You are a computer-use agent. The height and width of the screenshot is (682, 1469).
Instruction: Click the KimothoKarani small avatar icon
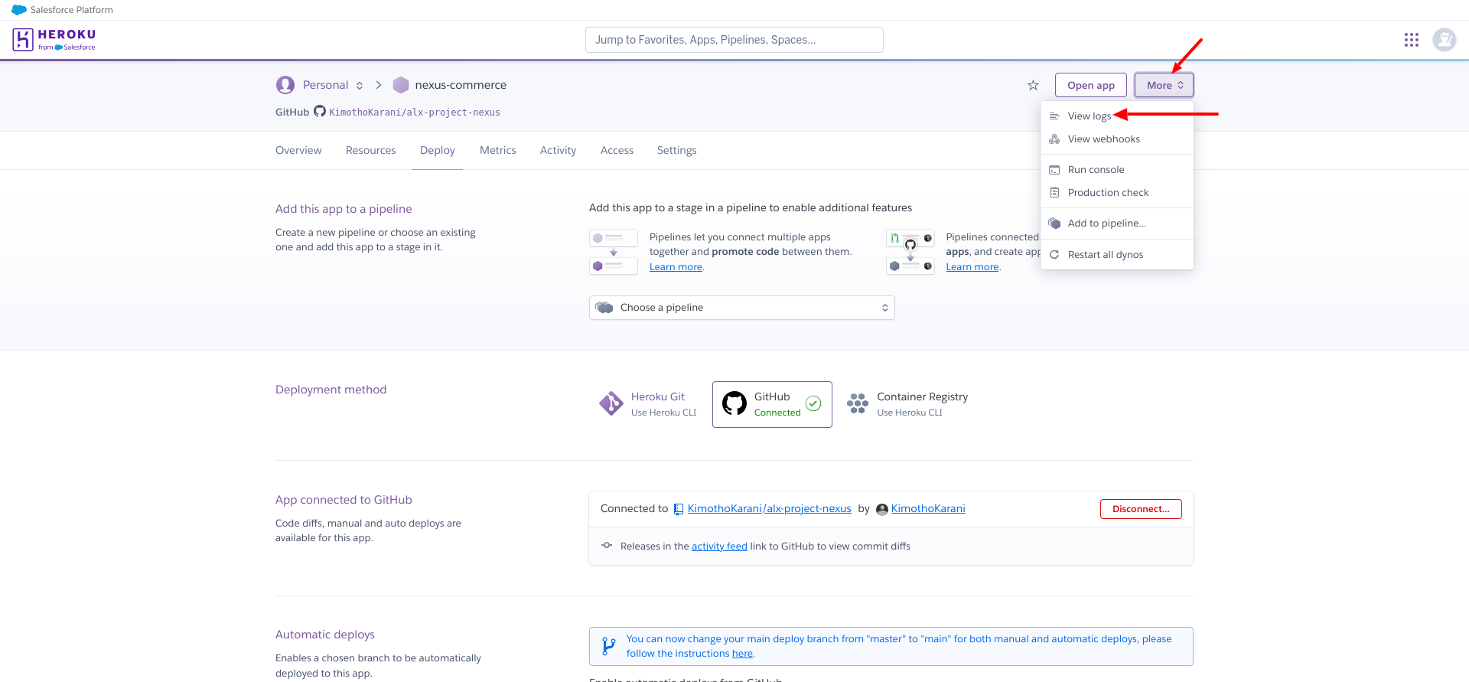tap(882, 510)
